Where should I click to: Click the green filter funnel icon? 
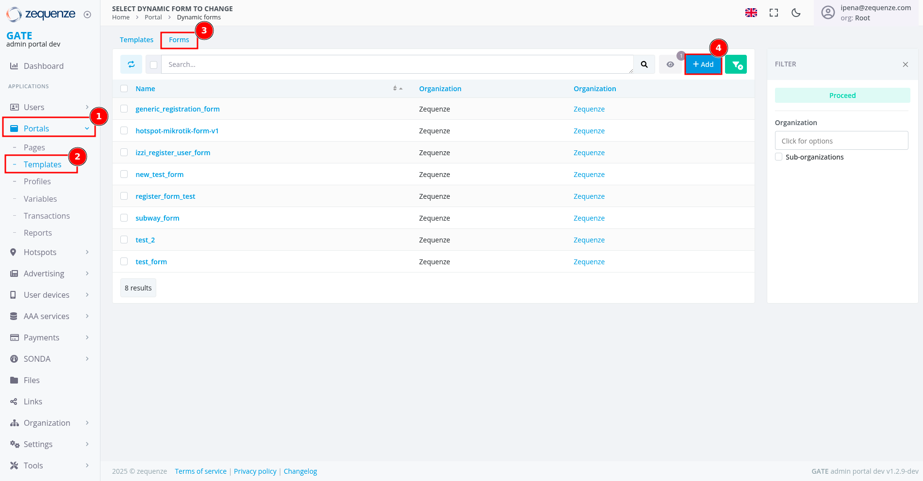[736, 64]
